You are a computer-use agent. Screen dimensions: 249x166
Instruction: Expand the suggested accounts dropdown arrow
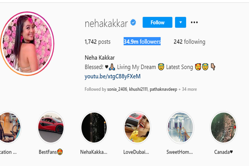[x=180, y=22]
